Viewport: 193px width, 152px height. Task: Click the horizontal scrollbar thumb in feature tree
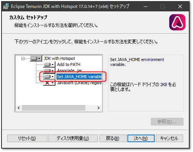click(54, 108)
